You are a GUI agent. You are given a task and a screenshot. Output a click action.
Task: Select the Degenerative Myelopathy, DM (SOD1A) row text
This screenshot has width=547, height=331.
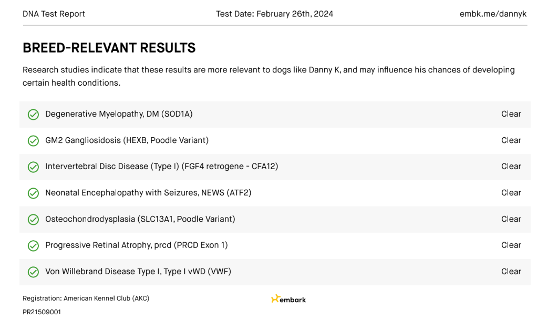[119, 114]
